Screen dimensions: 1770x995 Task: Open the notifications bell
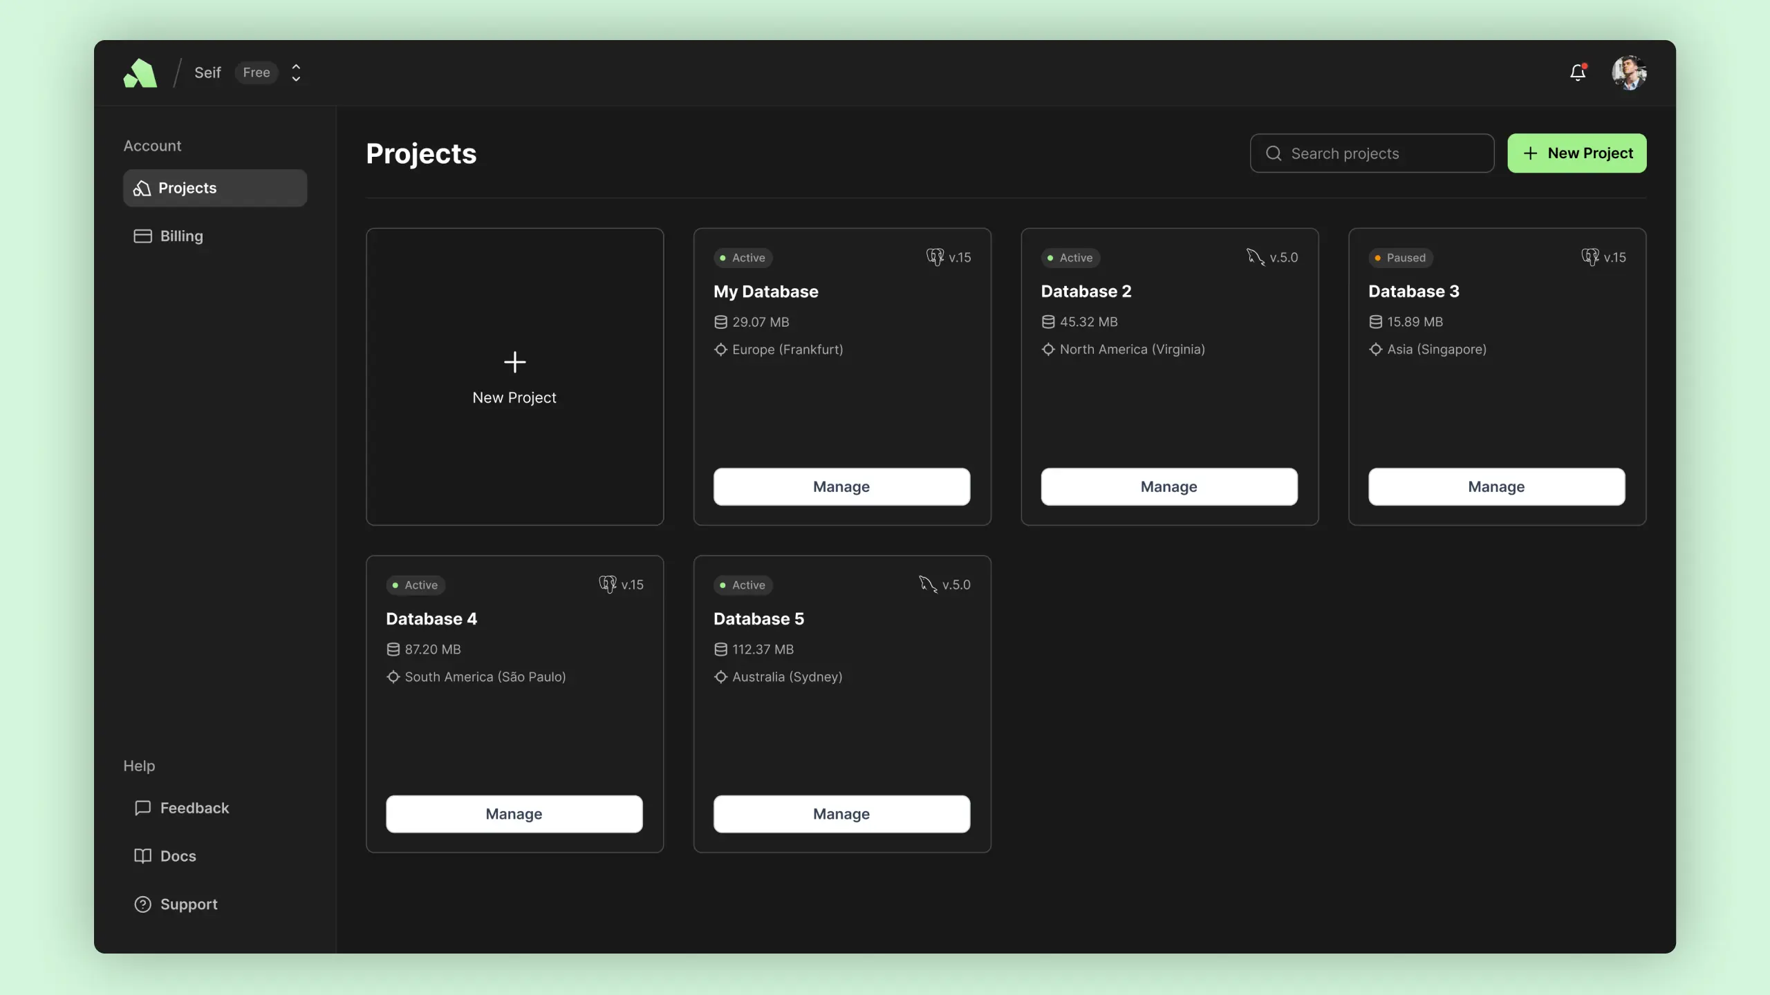1577,73
